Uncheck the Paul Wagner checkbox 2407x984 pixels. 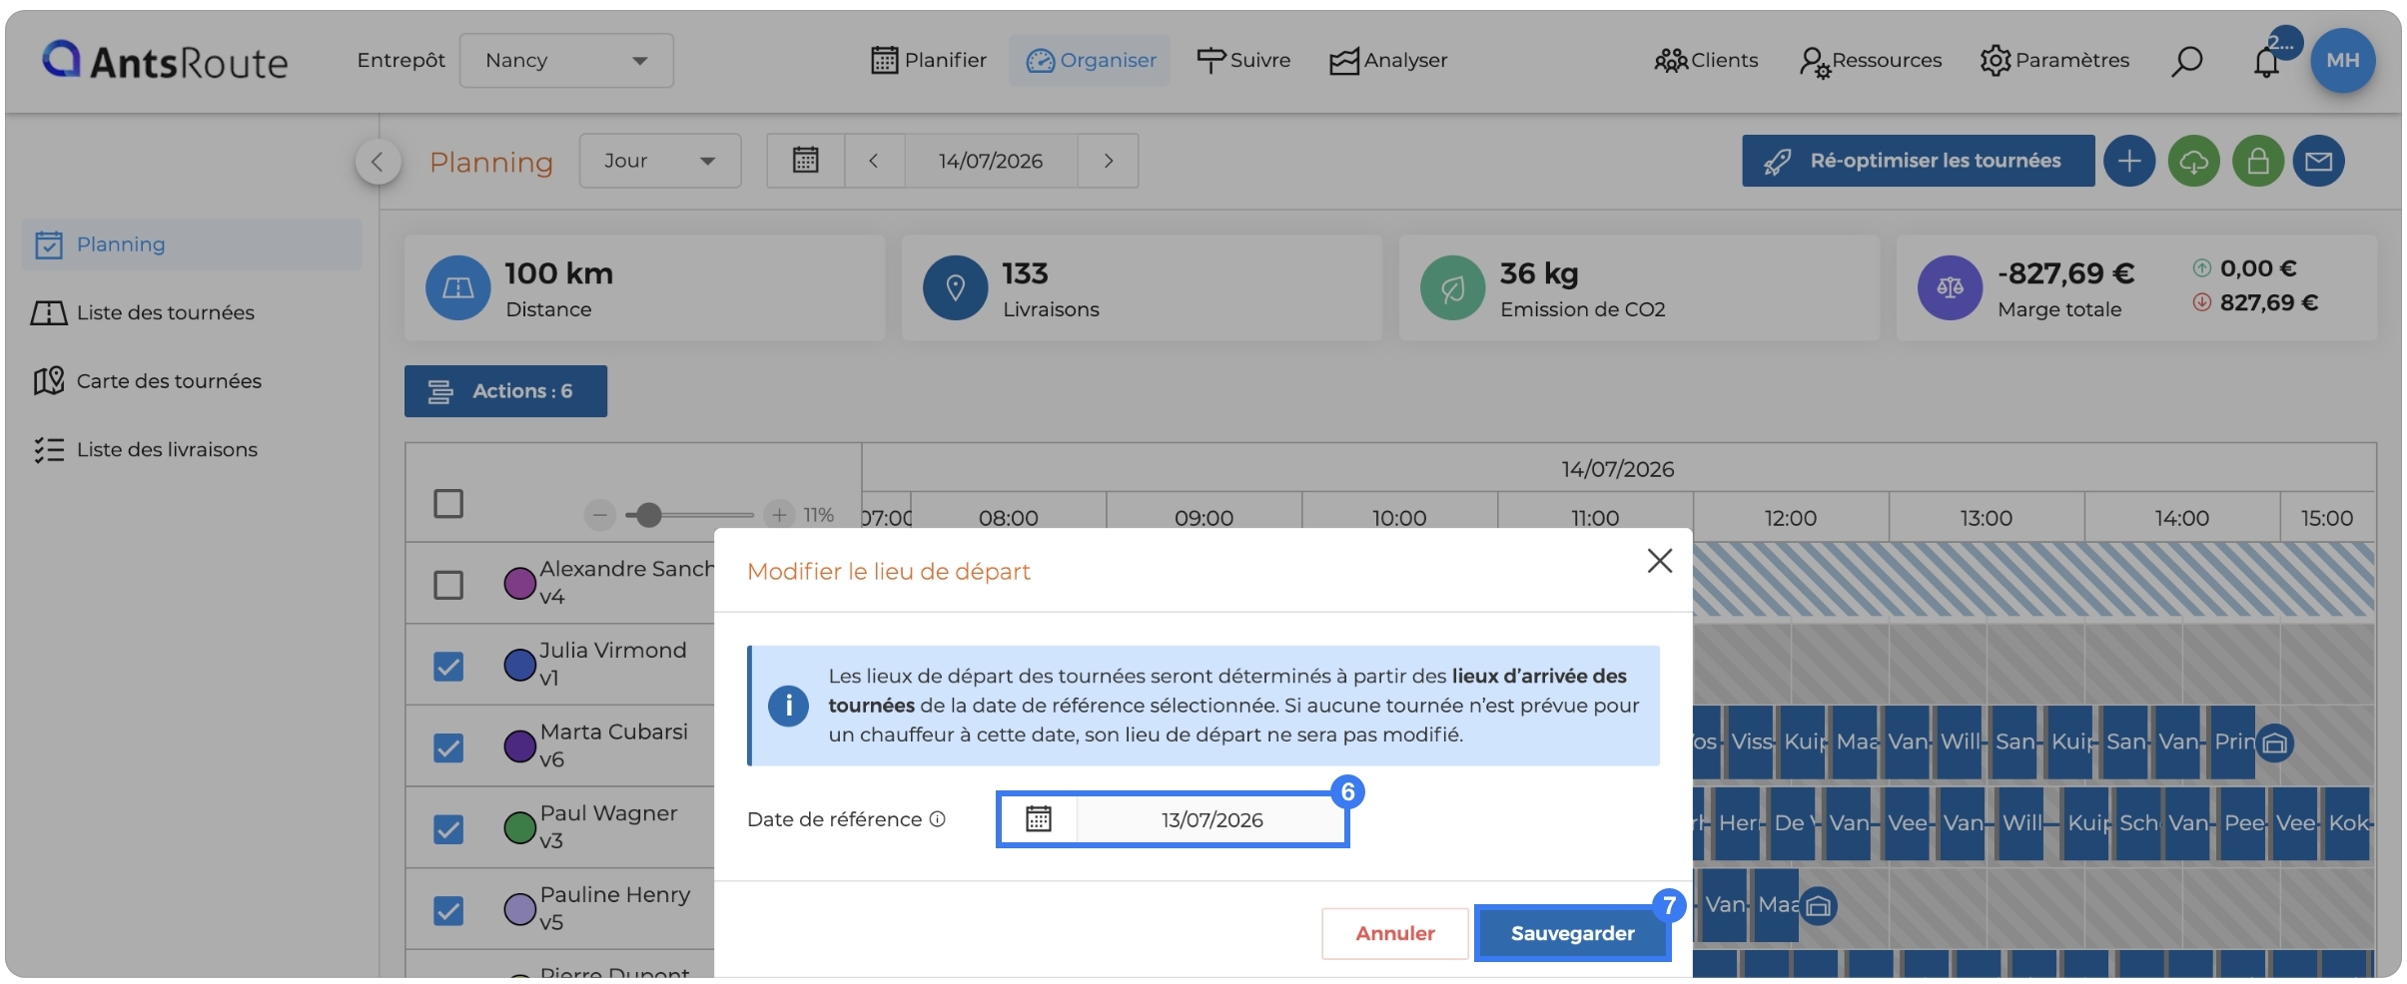448,829
